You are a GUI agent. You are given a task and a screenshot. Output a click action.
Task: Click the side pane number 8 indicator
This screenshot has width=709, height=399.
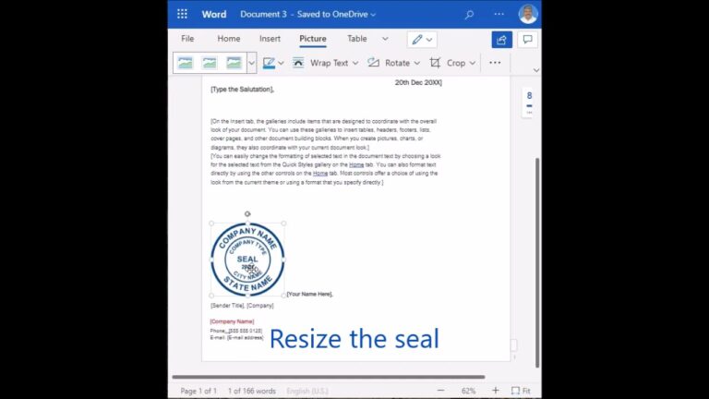[x=529, y=95]
